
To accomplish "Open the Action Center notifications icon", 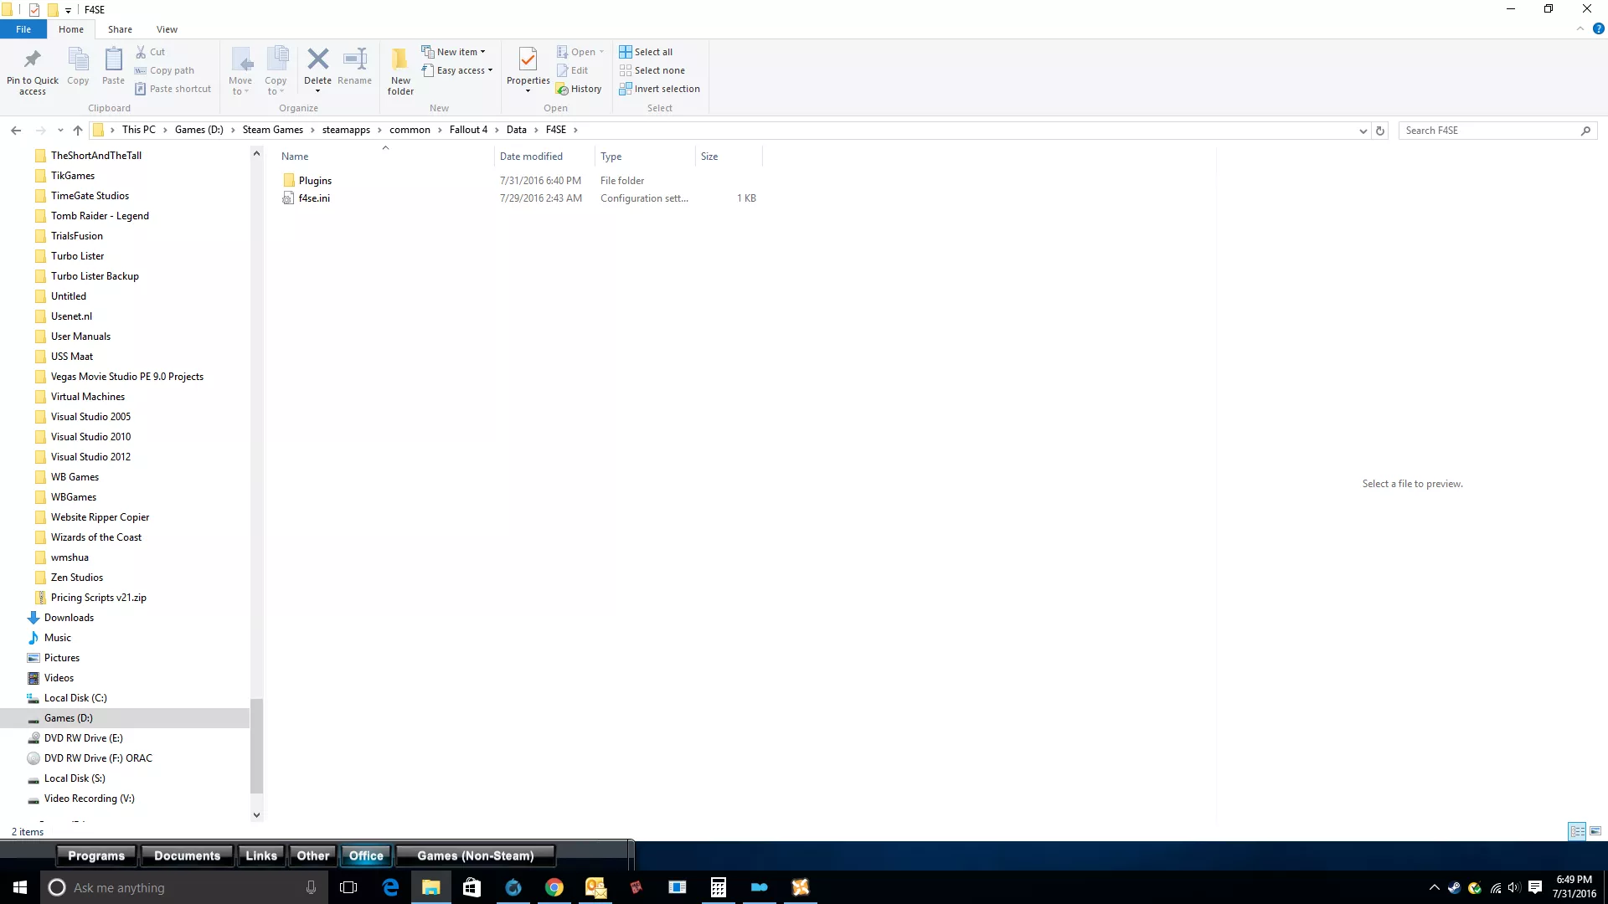I will pos(1535,887).
